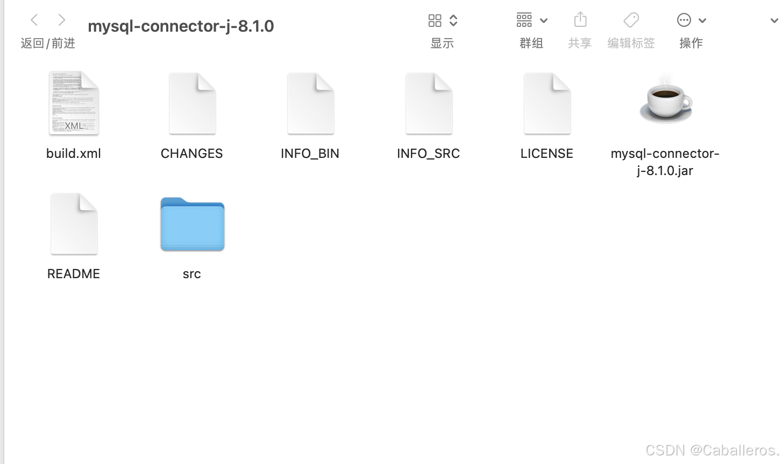
Task: Select the build.xml file icon
Action: click(x=73, y=102)
